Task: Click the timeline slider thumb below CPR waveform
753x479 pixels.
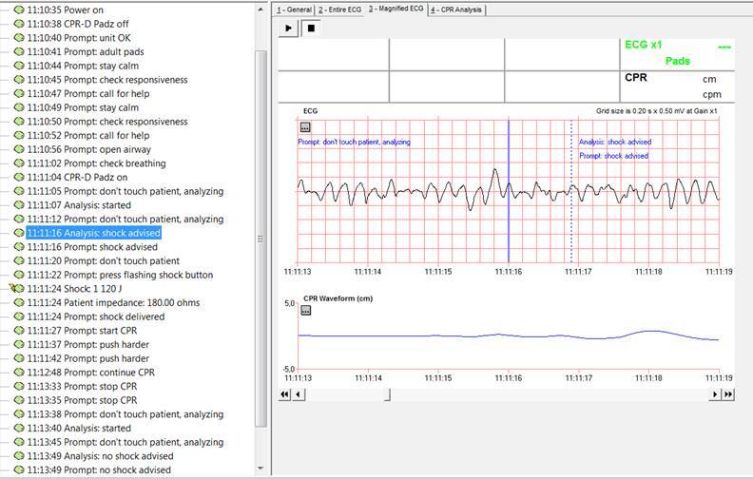Action: click(x=388, y=394)
